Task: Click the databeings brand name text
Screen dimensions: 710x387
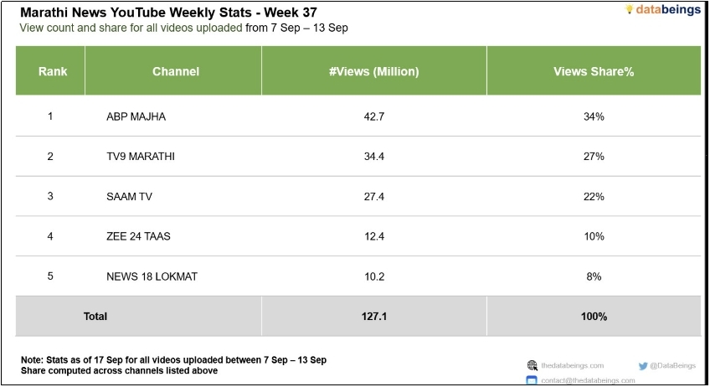Action: pyautogui.click(x=670, y=10)
